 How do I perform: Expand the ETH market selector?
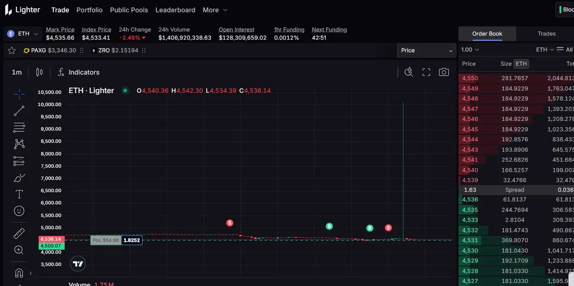24,34
